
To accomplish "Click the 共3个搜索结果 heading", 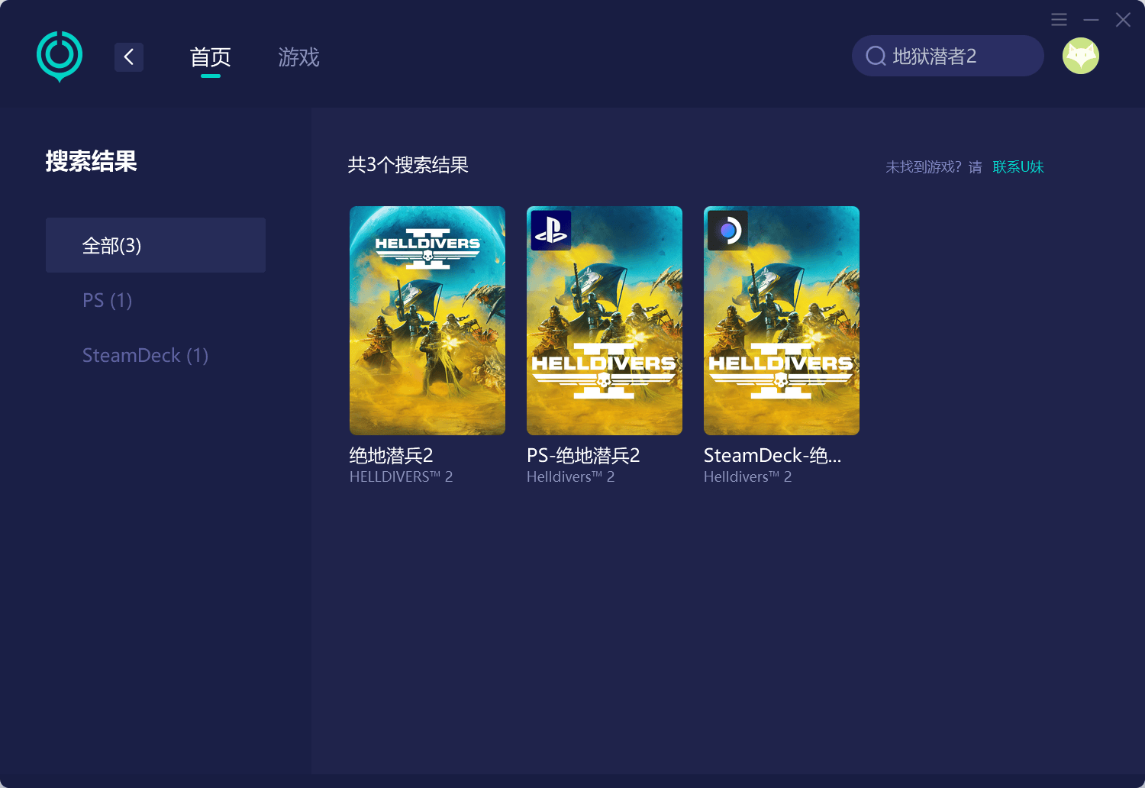I will click(x=408, y=165).
